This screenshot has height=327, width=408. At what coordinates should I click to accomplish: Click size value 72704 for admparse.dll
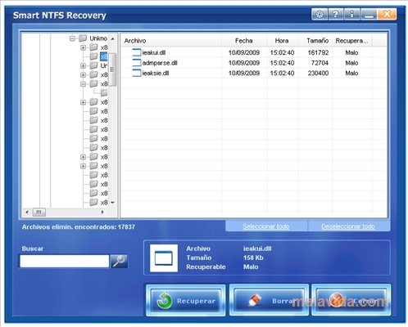(x=320, y=63)
